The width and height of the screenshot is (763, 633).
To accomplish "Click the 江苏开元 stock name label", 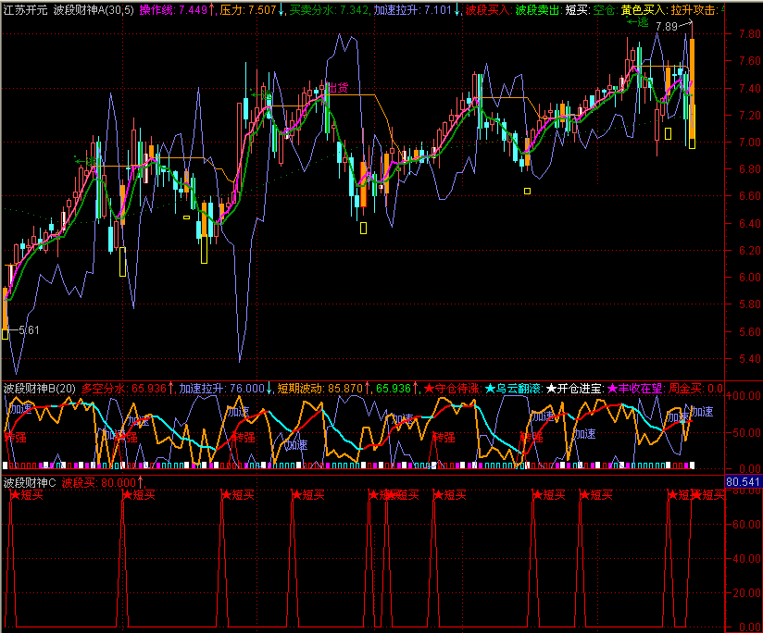I will point(25,10).
